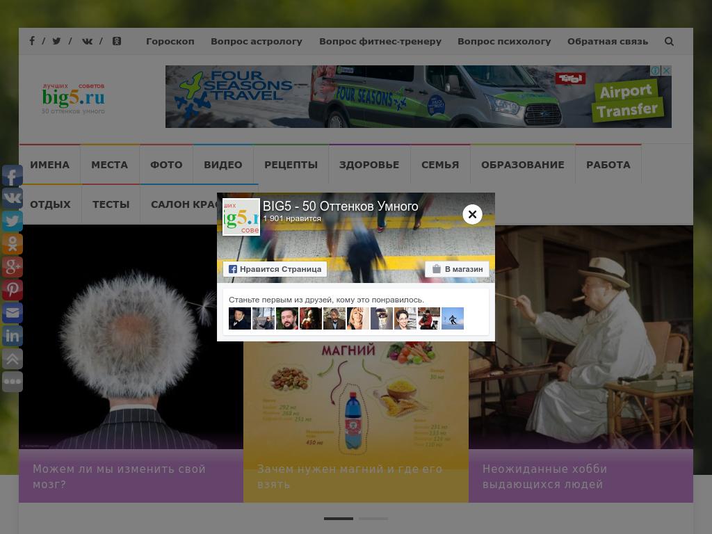This screenshot has height=534, width=712.
Task: Click the Twitter share sidebar icon
Action: [x=13, y=222]
